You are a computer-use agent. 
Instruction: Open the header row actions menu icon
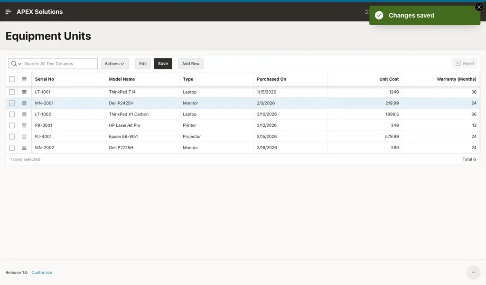(x=24, y=79)
